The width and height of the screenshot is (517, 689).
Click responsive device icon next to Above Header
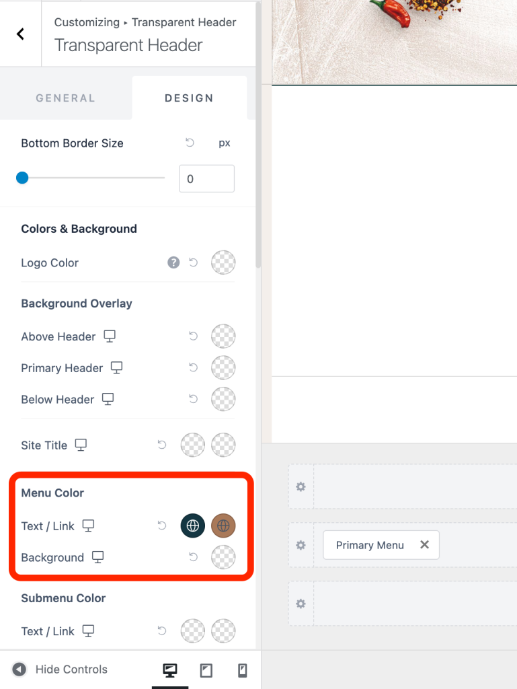110,336
